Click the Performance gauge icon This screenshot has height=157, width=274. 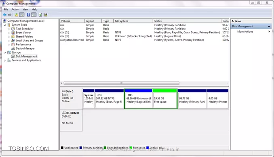click(x=13, y=45)
